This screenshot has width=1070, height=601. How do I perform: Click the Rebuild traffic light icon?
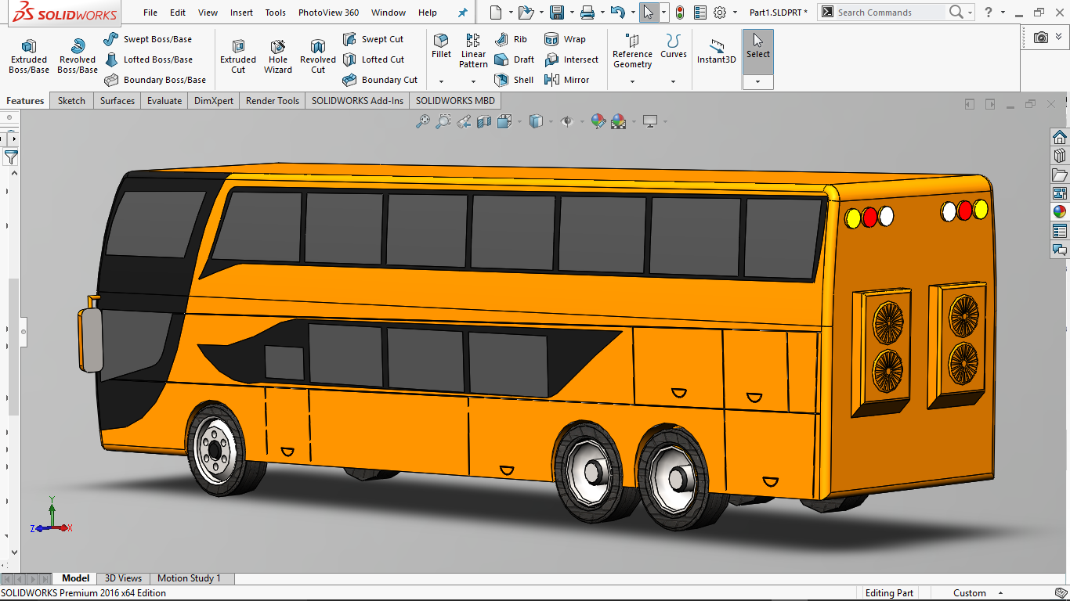tap(679, 13)
